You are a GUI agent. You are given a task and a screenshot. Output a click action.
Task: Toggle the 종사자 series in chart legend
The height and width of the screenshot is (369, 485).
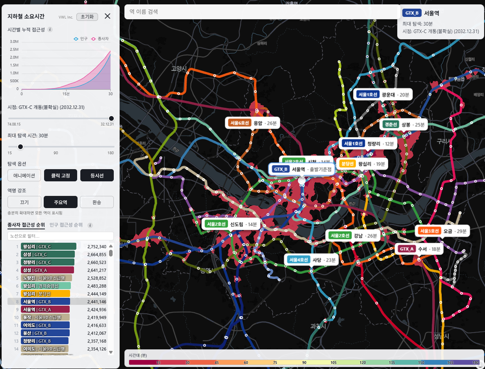(100, 39)
